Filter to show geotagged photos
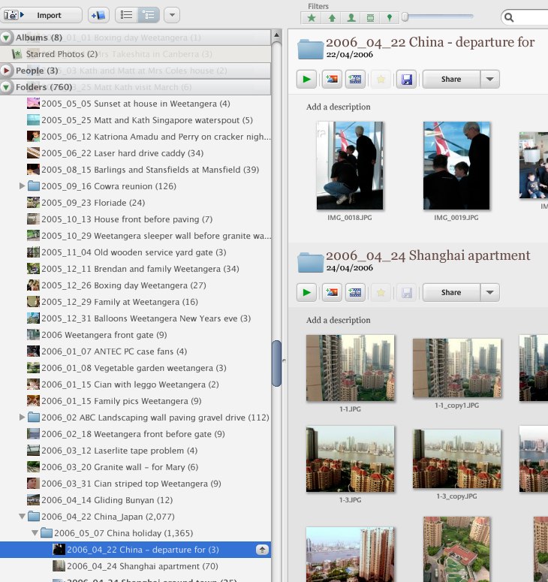Screen dimensions: 548x582 click(390, 17)
